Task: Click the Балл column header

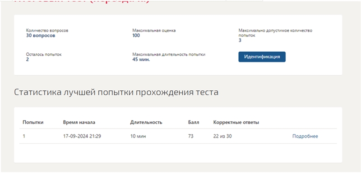Action: pos(194,122)
